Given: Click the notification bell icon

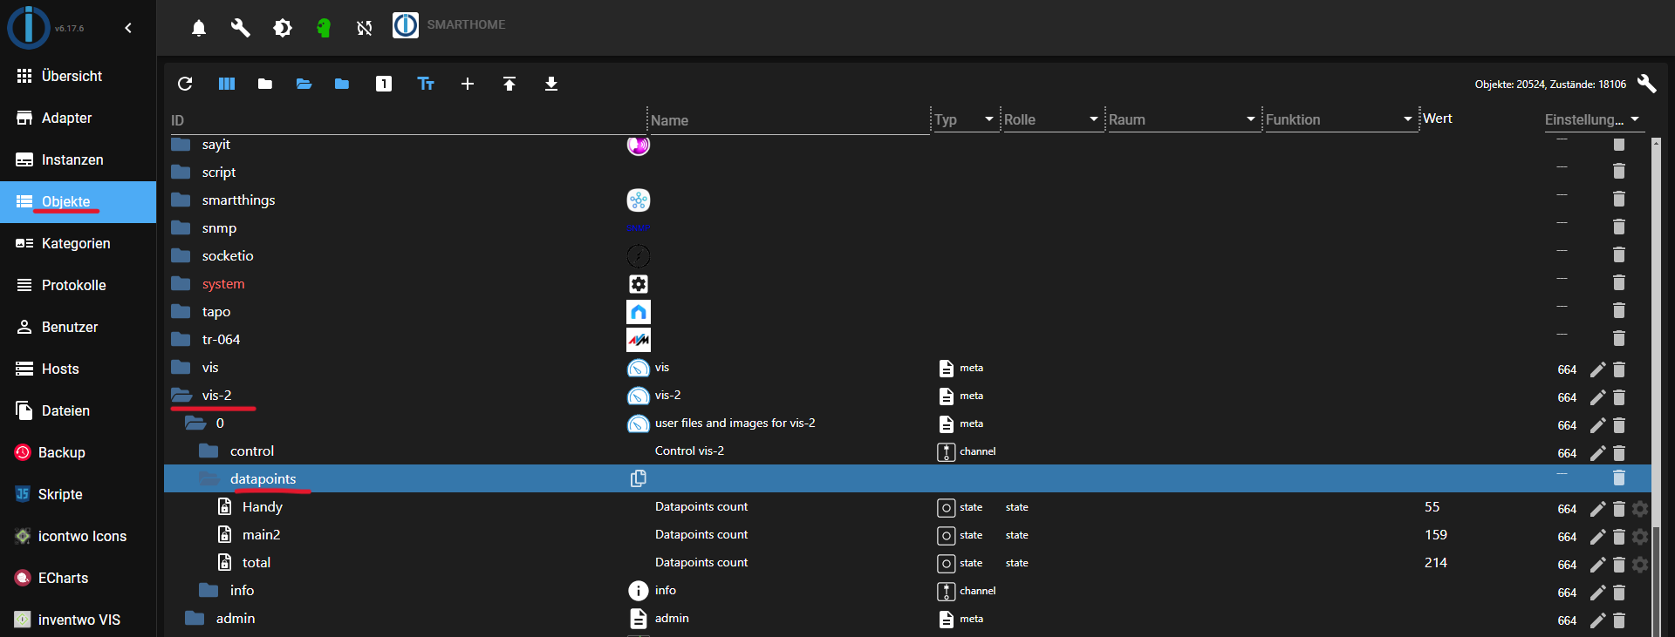Looking at the screenshot, I should [199, 28].
